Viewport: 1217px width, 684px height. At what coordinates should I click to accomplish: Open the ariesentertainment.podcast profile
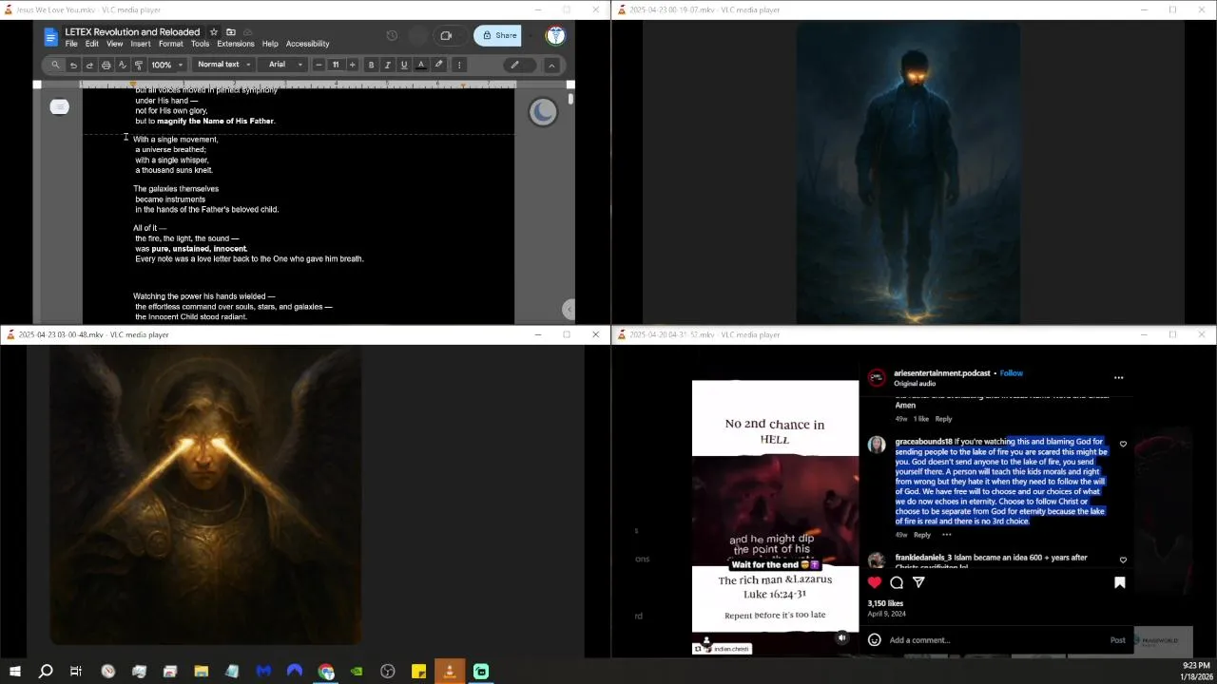[x=942, y=373]
